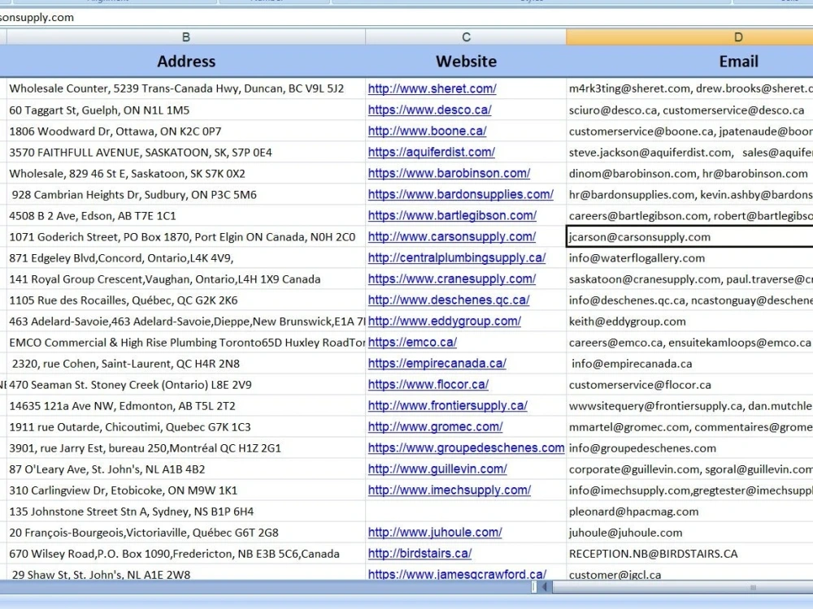Open the https://www.jamesgcrawford.ca/ link

(457, 574)
